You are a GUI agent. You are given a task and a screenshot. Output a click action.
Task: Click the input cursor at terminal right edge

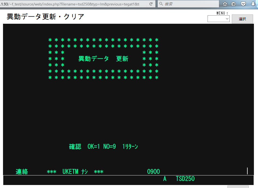pos(247,171)
